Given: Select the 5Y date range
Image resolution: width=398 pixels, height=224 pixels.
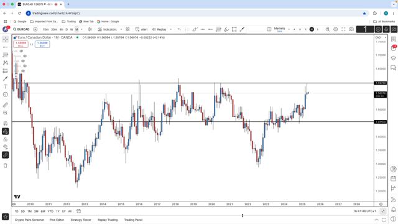Looking at the screenshot, I should [63, 212].
